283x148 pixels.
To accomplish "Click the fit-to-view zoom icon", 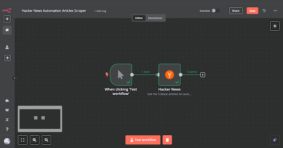I will (x=23, y=140).
